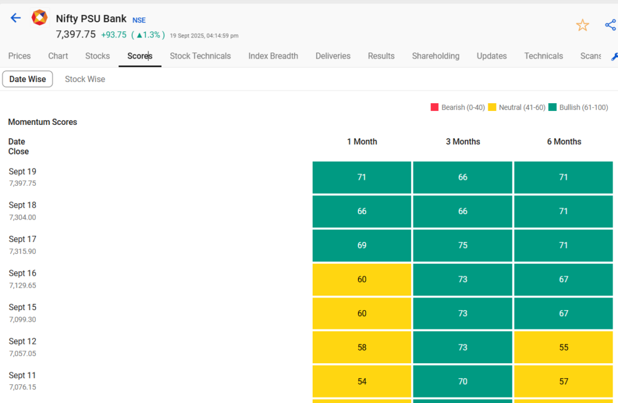Click the +93.75 price change value
This screenshot has height=403, width=618.
(x=114, y=34)
